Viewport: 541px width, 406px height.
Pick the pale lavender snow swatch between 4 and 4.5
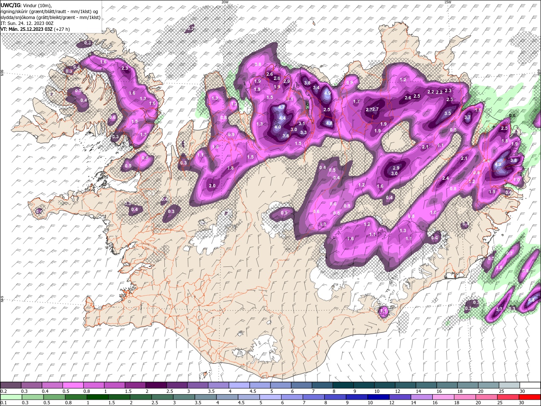239,385
